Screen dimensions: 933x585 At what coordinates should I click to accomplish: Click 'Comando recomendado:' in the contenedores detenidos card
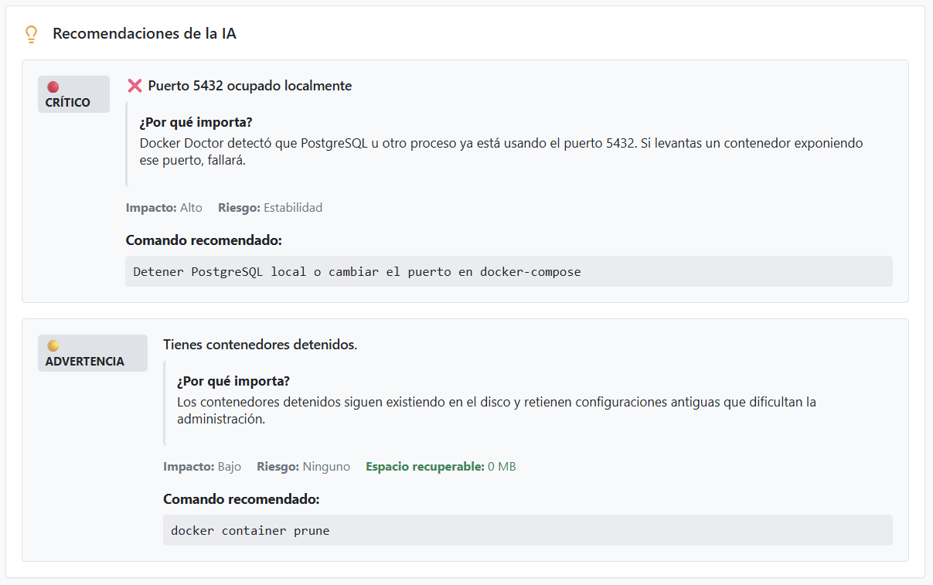[241, 499]
